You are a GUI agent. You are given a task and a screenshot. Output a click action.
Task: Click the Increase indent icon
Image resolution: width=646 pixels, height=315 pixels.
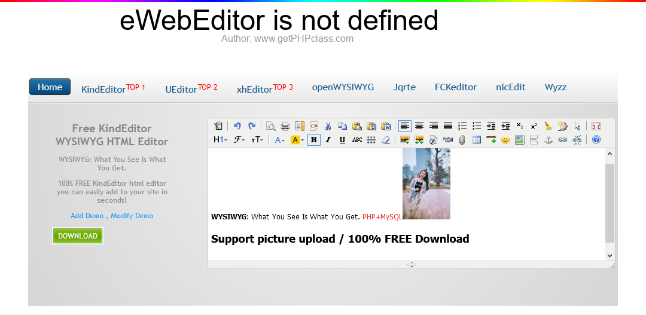491,126
